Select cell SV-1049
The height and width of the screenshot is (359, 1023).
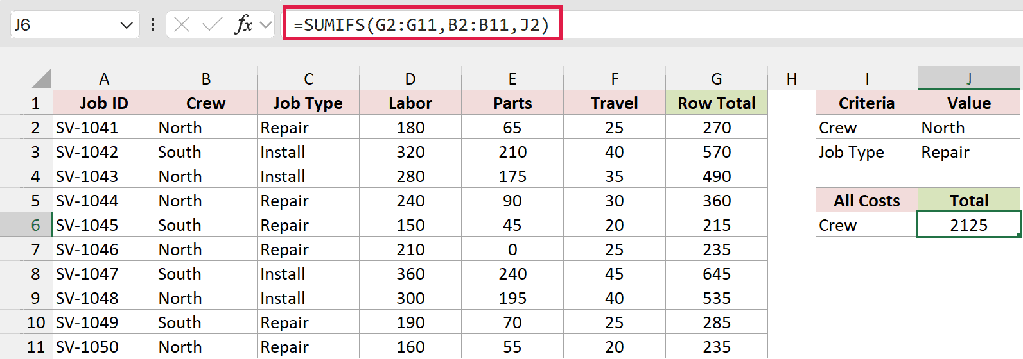point(104,322)
